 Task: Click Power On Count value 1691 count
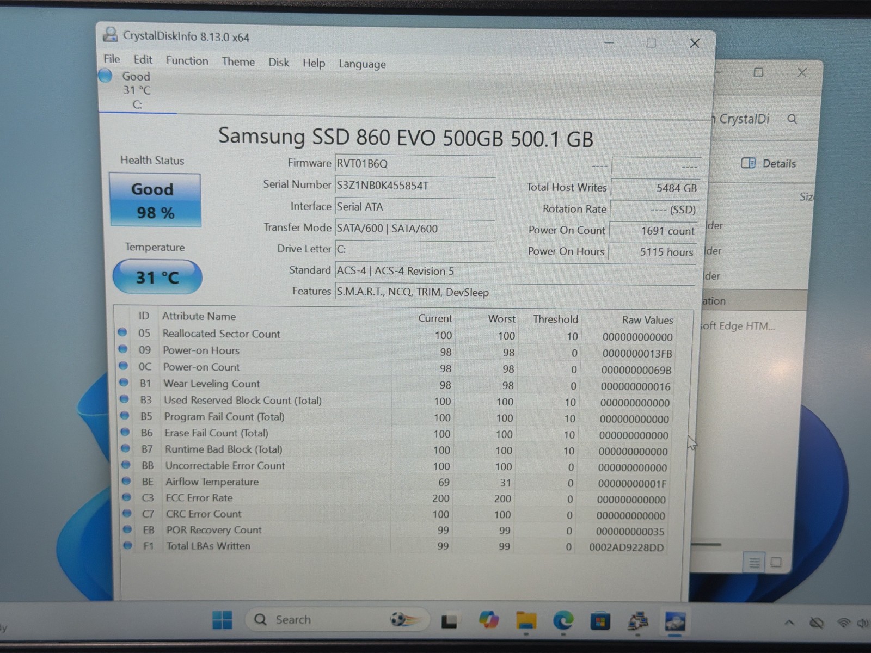pos(653,231)
